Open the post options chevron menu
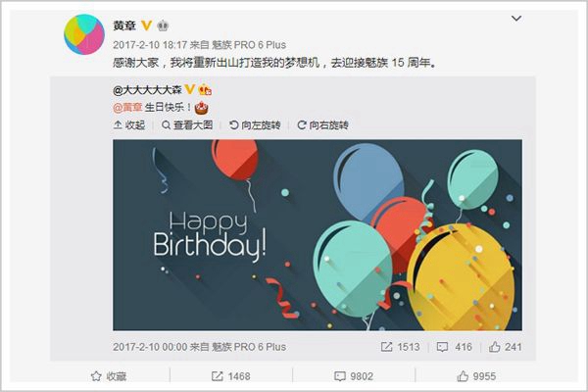The image size is (588, 392). pos(516,19)
